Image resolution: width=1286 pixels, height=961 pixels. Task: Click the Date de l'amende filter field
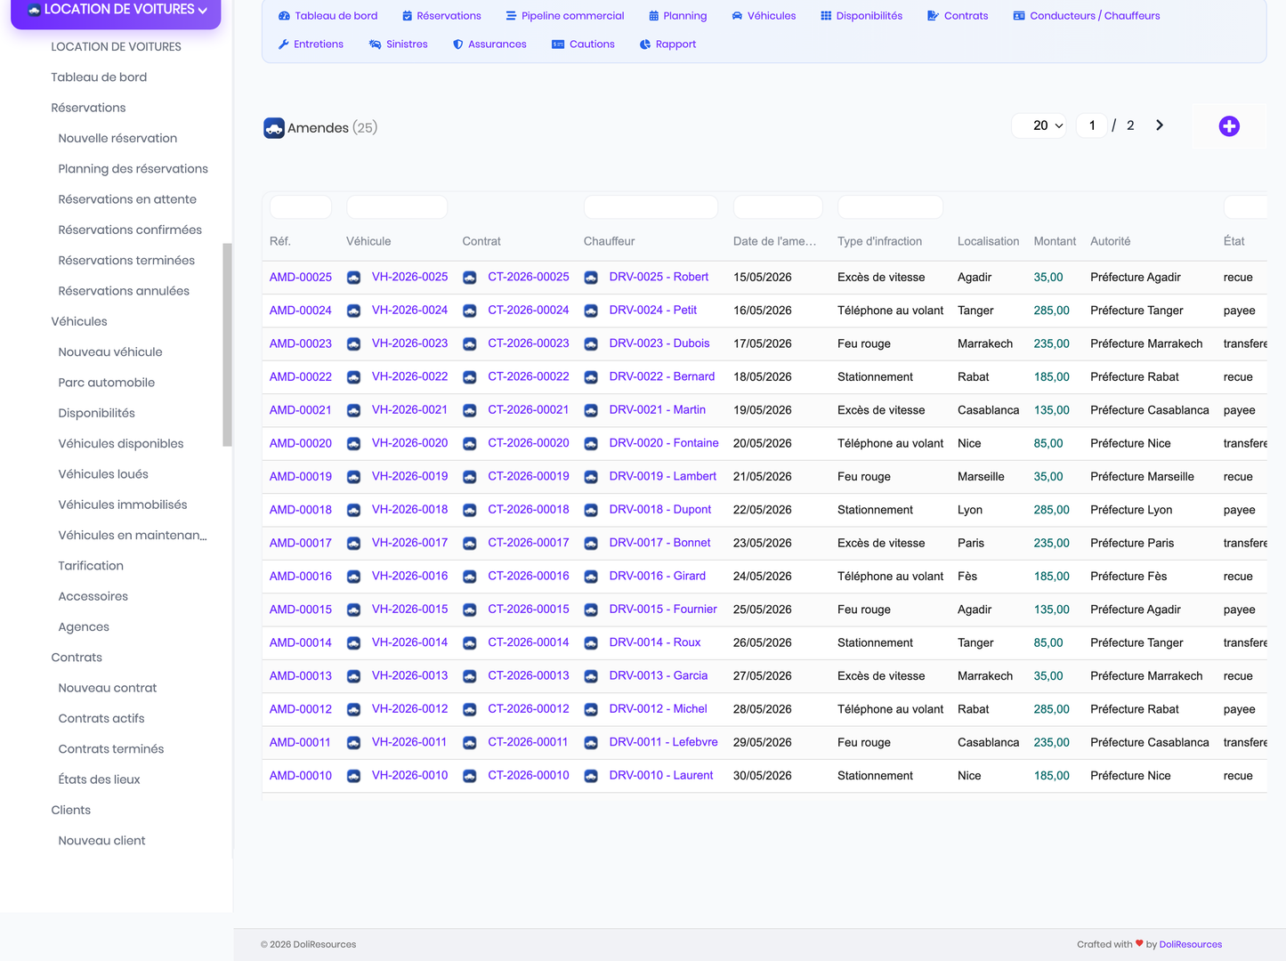[778, 207]
